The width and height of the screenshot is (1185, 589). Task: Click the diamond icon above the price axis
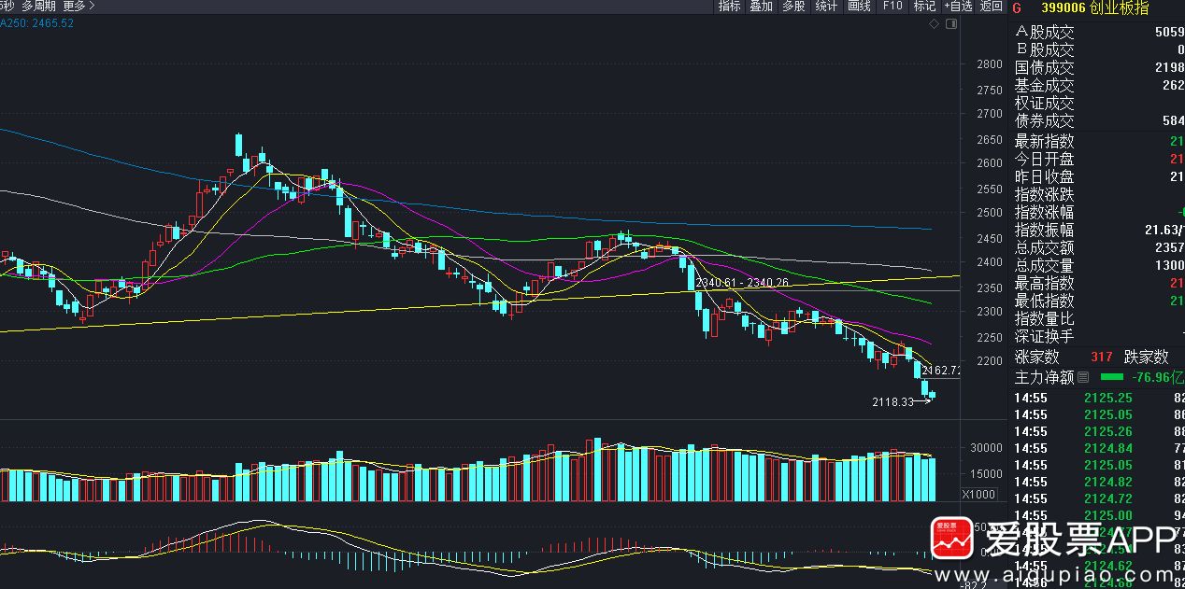tap(935, 25)
